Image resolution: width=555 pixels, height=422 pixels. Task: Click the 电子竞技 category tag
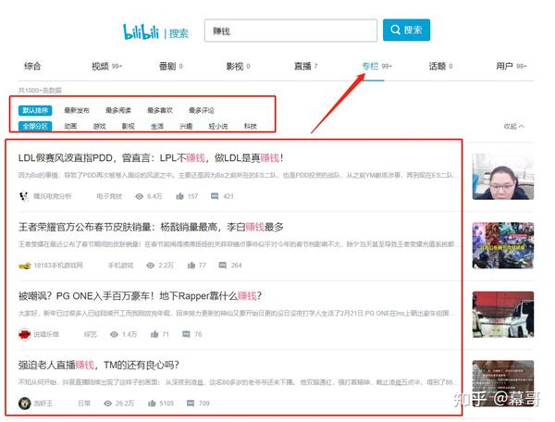point(109,196)
